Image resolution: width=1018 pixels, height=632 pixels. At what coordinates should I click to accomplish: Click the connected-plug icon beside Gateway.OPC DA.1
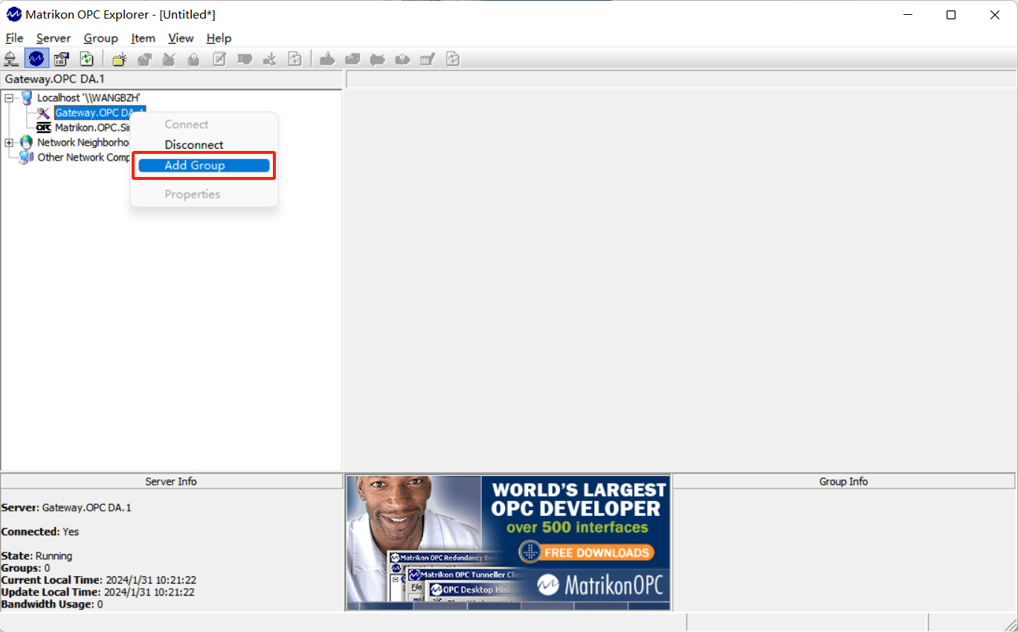(x=44, y=112)
